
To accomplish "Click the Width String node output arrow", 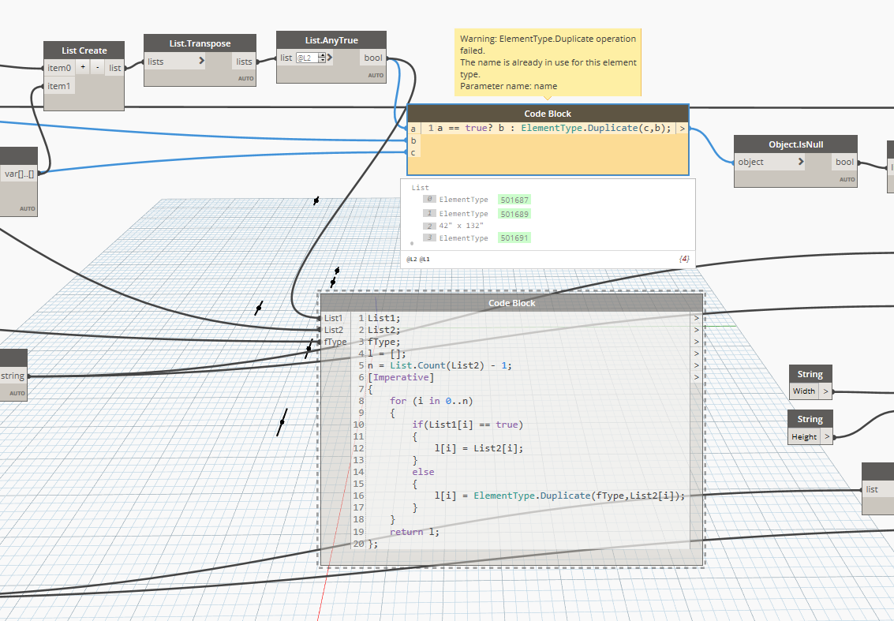I will 825,391.
